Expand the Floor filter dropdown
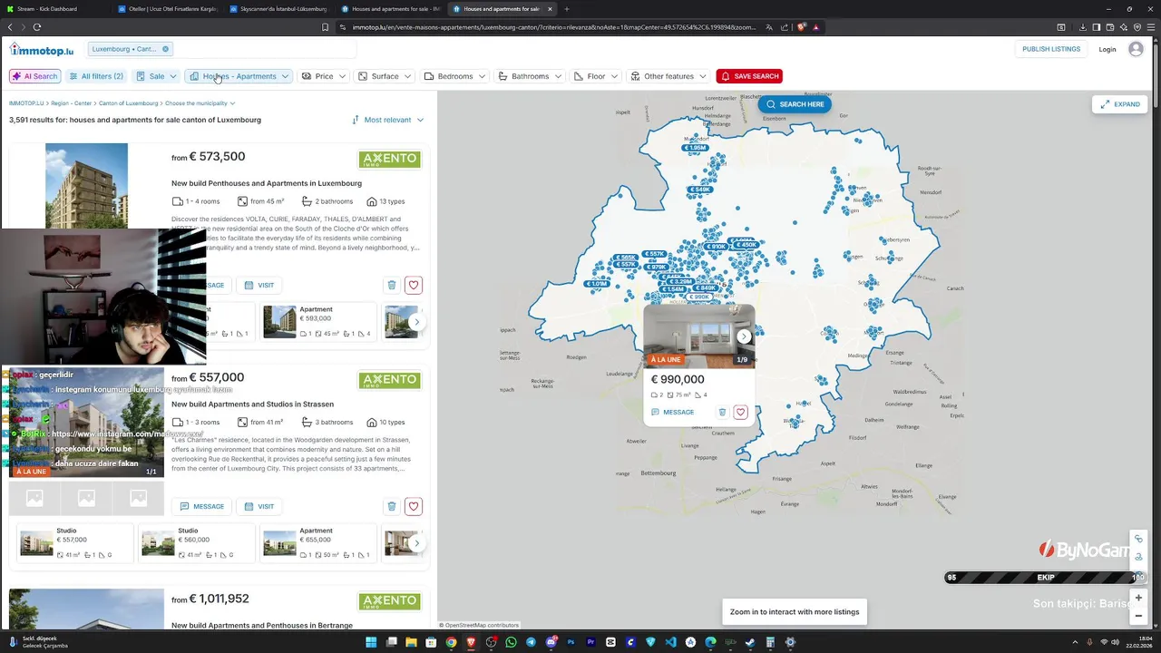This screenshot has height=653, width=1161. point(596,76)
